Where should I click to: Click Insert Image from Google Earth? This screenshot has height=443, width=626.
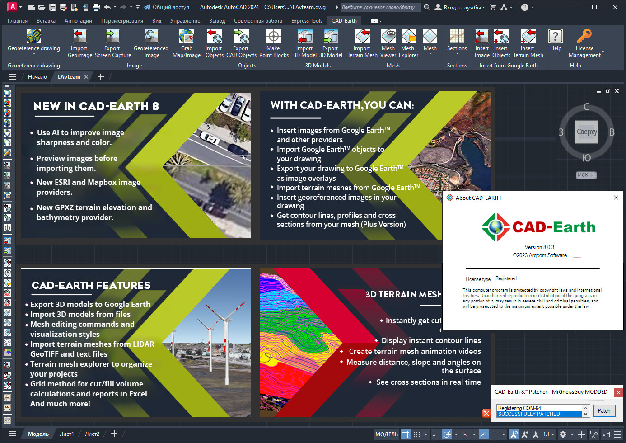click(x=482, y=43)
